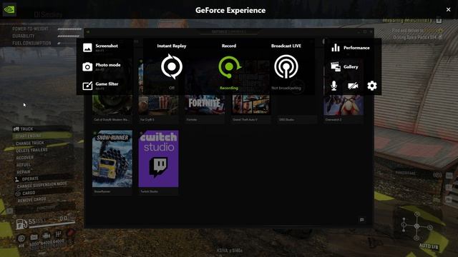Select REFUEL in the game menu
This screenshot has width=458, height=257.
(24, 165)
